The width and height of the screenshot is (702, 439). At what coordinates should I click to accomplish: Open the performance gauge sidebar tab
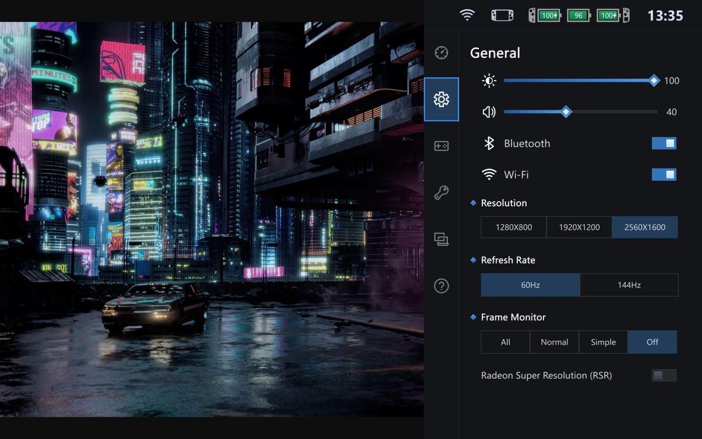click(441, 53)
